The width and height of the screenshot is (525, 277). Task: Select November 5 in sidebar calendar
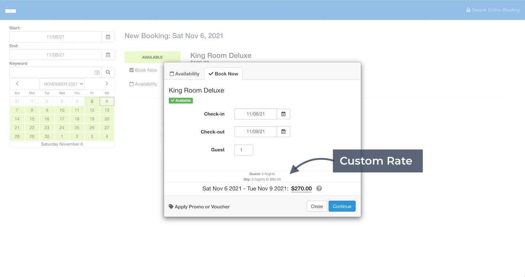point(92,101)
